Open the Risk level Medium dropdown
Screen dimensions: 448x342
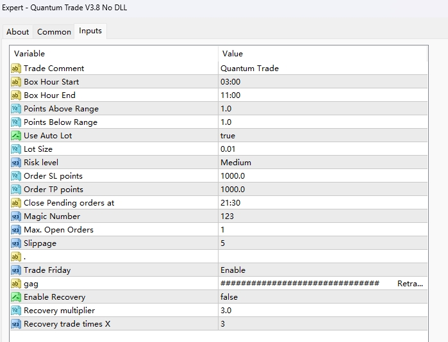pyautogui.click(x=236, y=163)
